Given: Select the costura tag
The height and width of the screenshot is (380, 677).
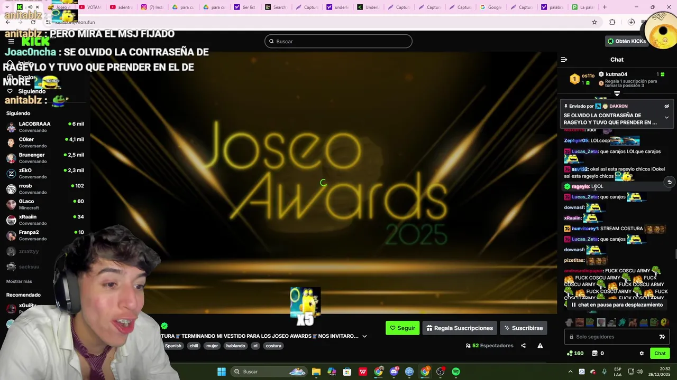Looking at the screenshot, I should pyautogui.click(x=273, y=346).
